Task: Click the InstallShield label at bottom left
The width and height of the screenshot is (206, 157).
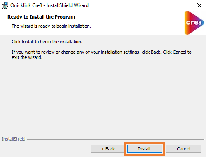Action: (x=14, y=139)
